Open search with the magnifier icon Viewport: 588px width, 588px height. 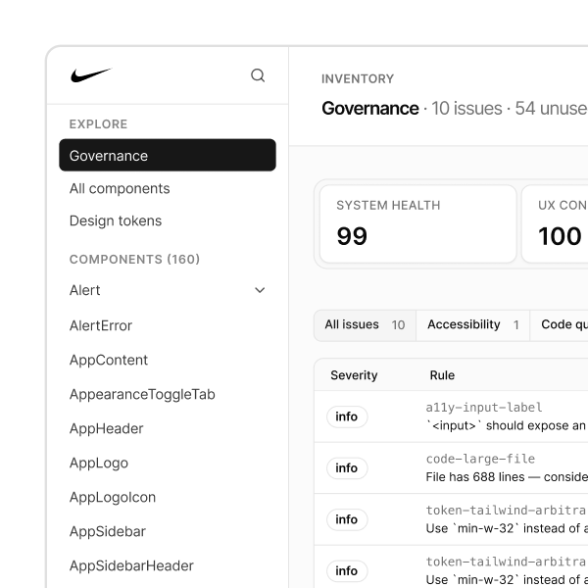258,75
